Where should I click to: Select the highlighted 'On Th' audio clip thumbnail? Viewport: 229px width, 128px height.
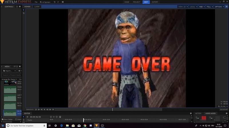point(10,113)
